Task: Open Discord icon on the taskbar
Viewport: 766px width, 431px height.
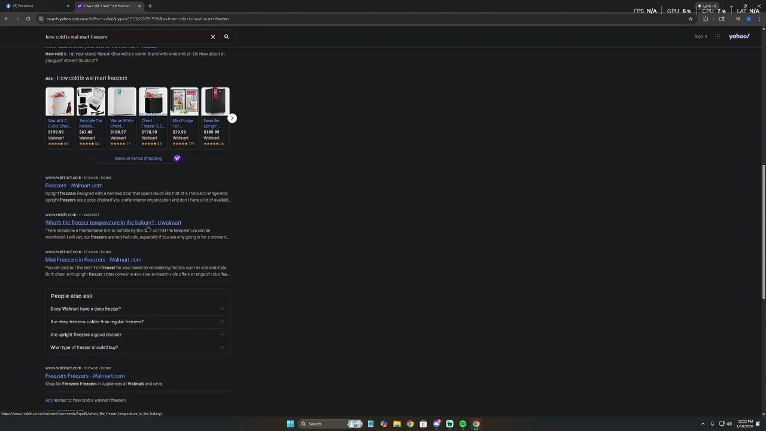Action: [x=436, y=424]
